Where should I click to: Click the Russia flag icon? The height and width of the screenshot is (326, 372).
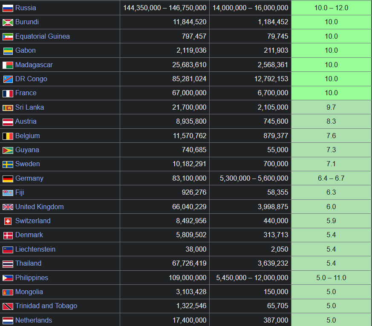(x=8, y=8)
